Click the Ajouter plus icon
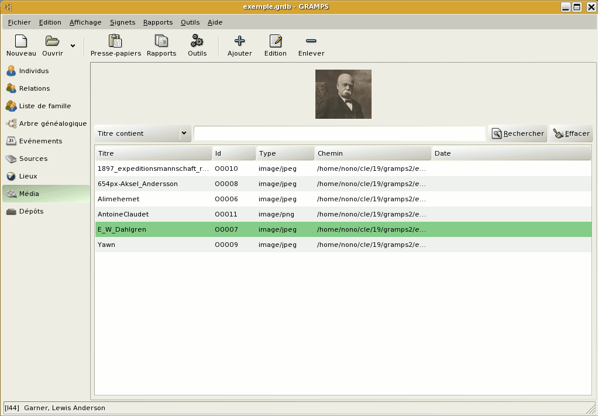 coord(239,41)
